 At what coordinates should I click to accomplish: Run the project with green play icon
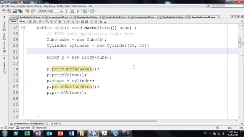[78, 11]
